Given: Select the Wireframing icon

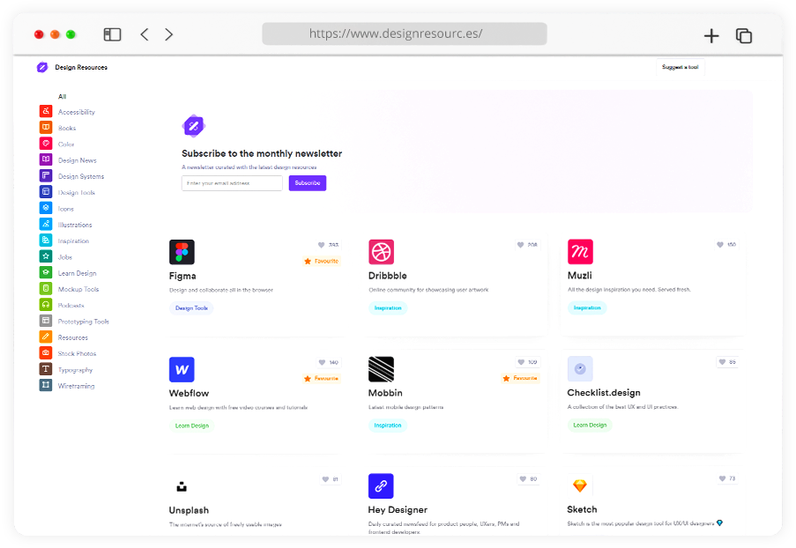Looking at the screenshot, I should coord(46,385).
